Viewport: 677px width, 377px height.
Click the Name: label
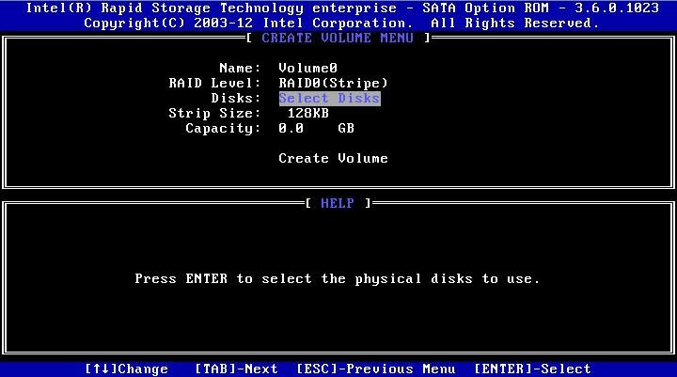[x=239, y=68]
